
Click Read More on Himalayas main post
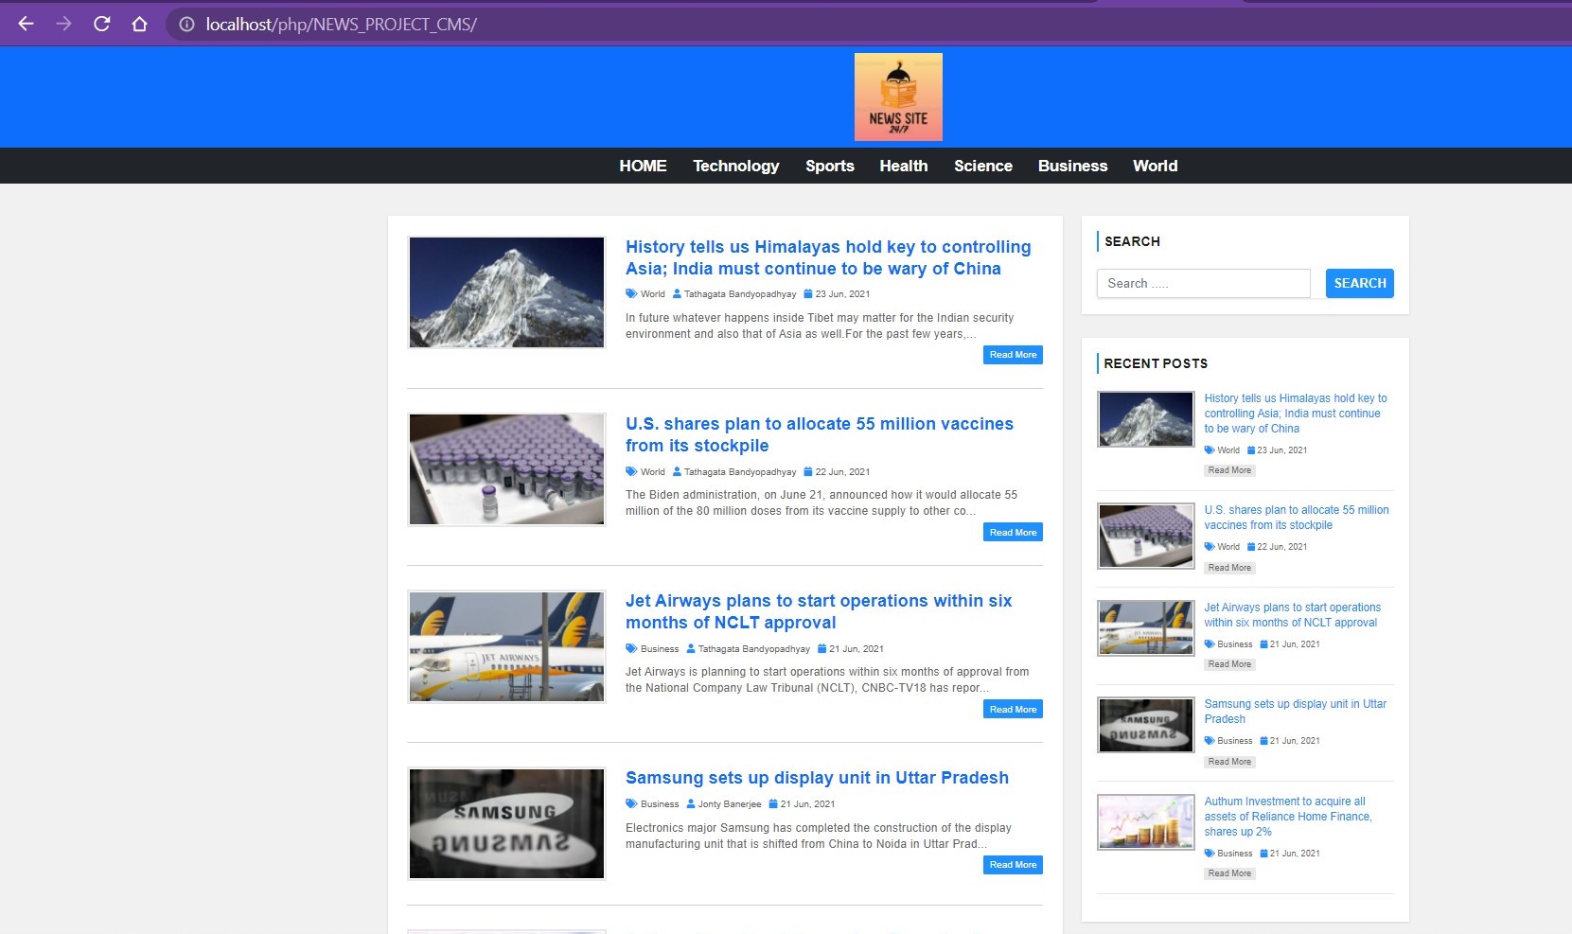coord(1013,355)
